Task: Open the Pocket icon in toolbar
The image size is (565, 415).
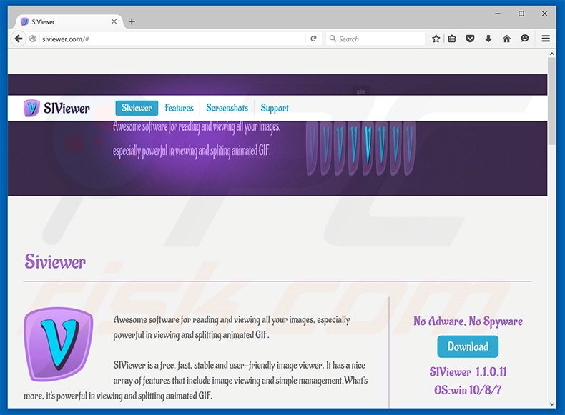Action: coord(470,39)
